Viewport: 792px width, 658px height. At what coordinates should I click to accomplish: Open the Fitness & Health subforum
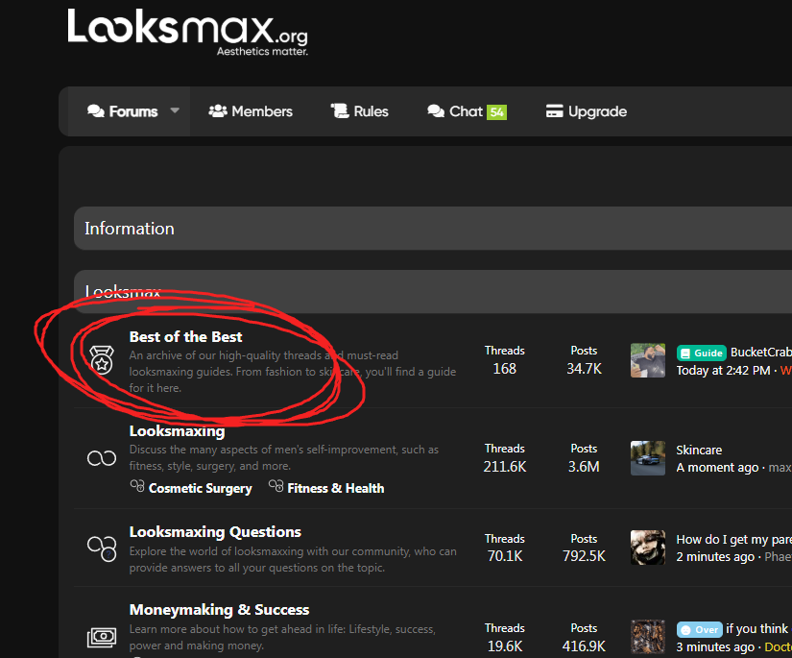point(335,488)
